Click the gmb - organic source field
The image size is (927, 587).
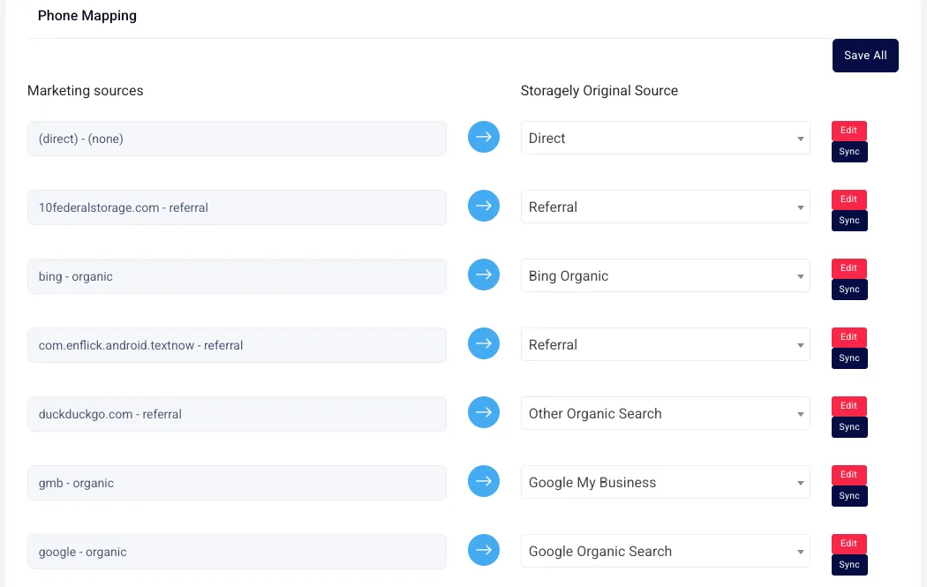pyautogui.click(x=237, y=483)
